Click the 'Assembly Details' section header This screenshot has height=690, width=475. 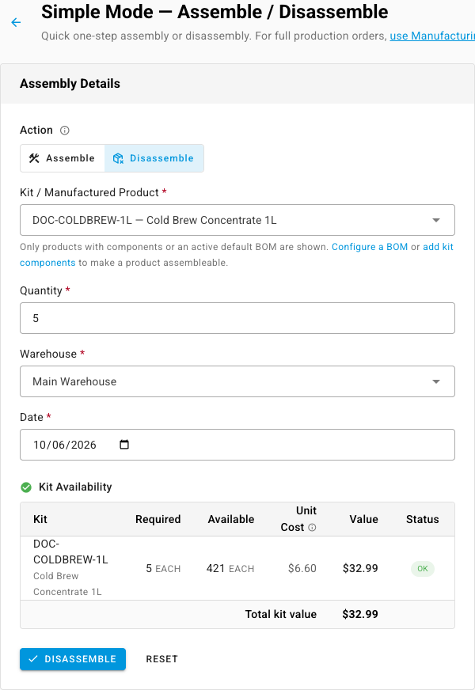pos(70,84)
